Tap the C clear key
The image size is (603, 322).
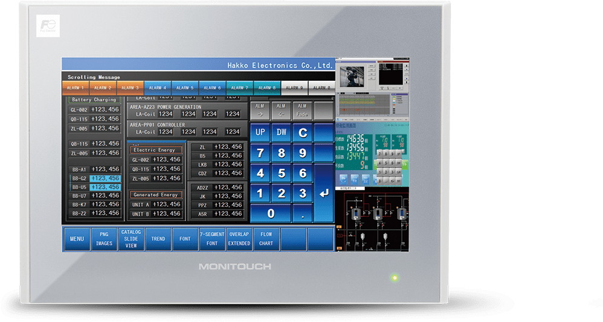pyautogui.click(x=303, y=133)
